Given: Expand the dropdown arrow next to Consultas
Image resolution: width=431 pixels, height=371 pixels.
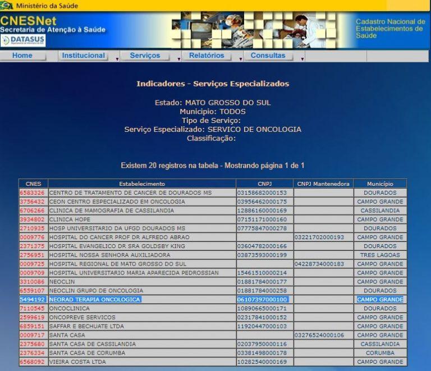Looking at the screenshot, I should click(302, 58).
